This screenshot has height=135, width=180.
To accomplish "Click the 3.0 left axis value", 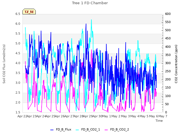I will (18, 83).
